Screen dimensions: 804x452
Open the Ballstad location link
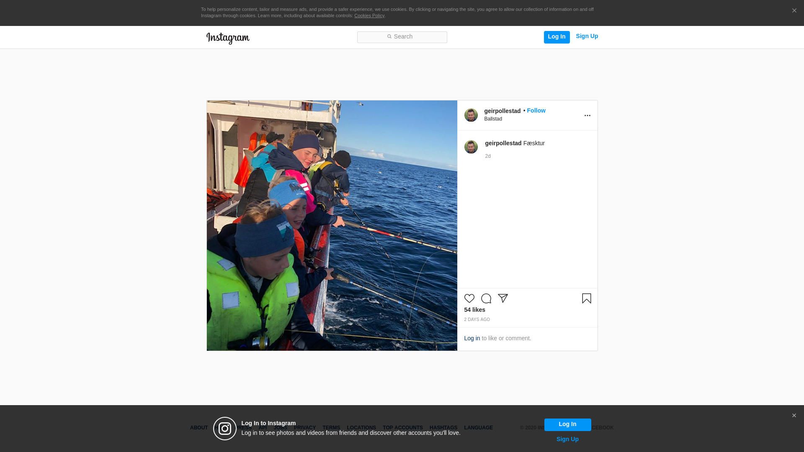[493, 119]
